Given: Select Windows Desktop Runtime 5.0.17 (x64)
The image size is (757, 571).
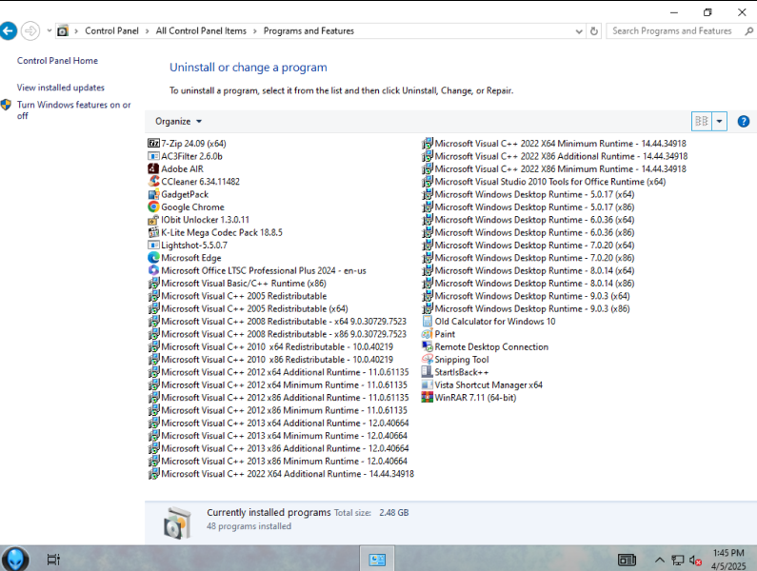Looking at the screenshot, I should pyautogui.click(x=528, y=194).
